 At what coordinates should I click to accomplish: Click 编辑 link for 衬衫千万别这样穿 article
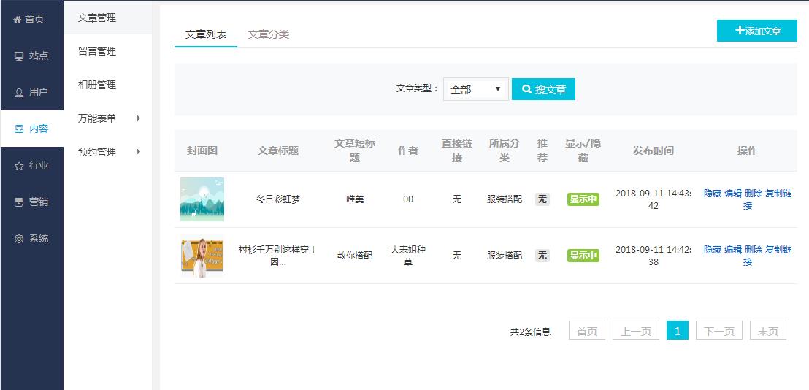coord(732,250)
